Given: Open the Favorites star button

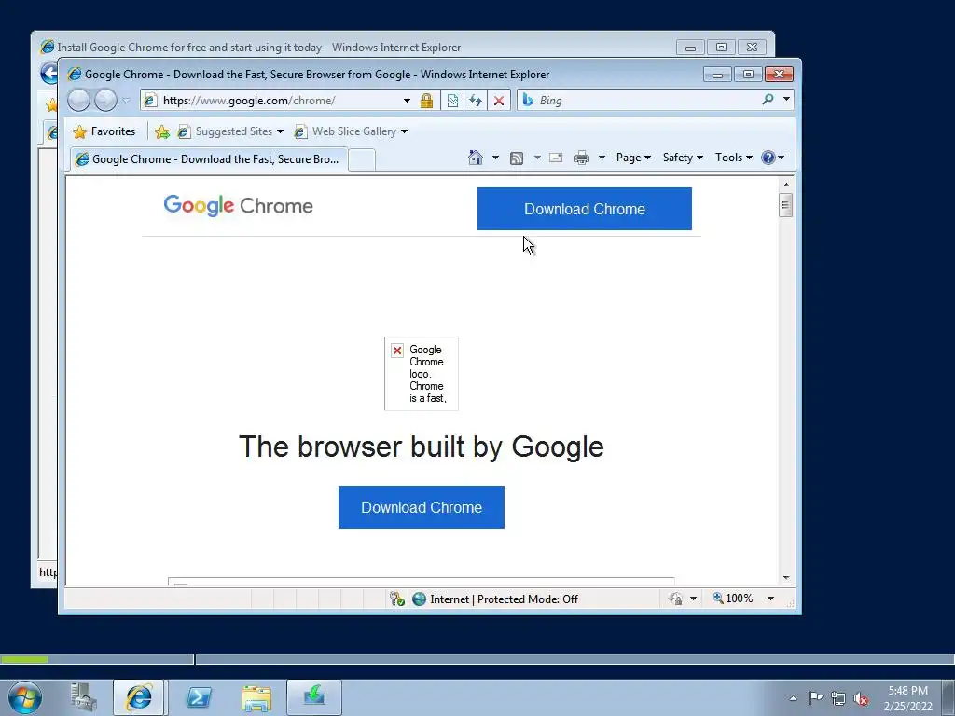Looking at the screenshot, I should click(104, 131).
